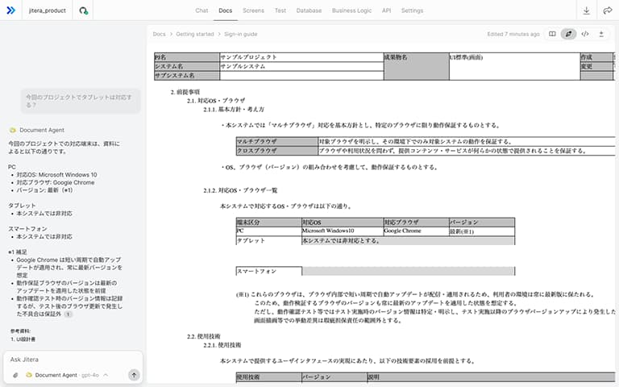The image size is (619, 387).
Task: Click the user question bubble about タブレット
Action: [x=81, y=101]
